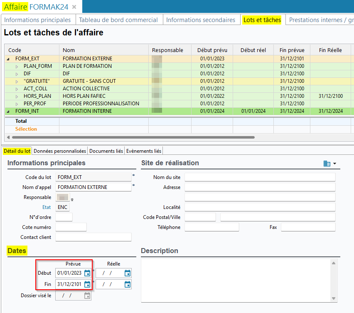Go to Tableau de bord commercial tab
This screenshot has width=354, height=313.
pos(118,20)
